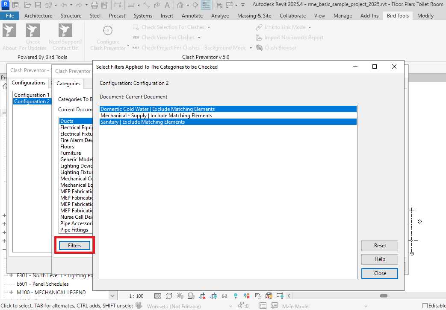Screen dimensions: 446x310
Task: Click the Undo arrow icon
Action: click(x=64, y=5)
